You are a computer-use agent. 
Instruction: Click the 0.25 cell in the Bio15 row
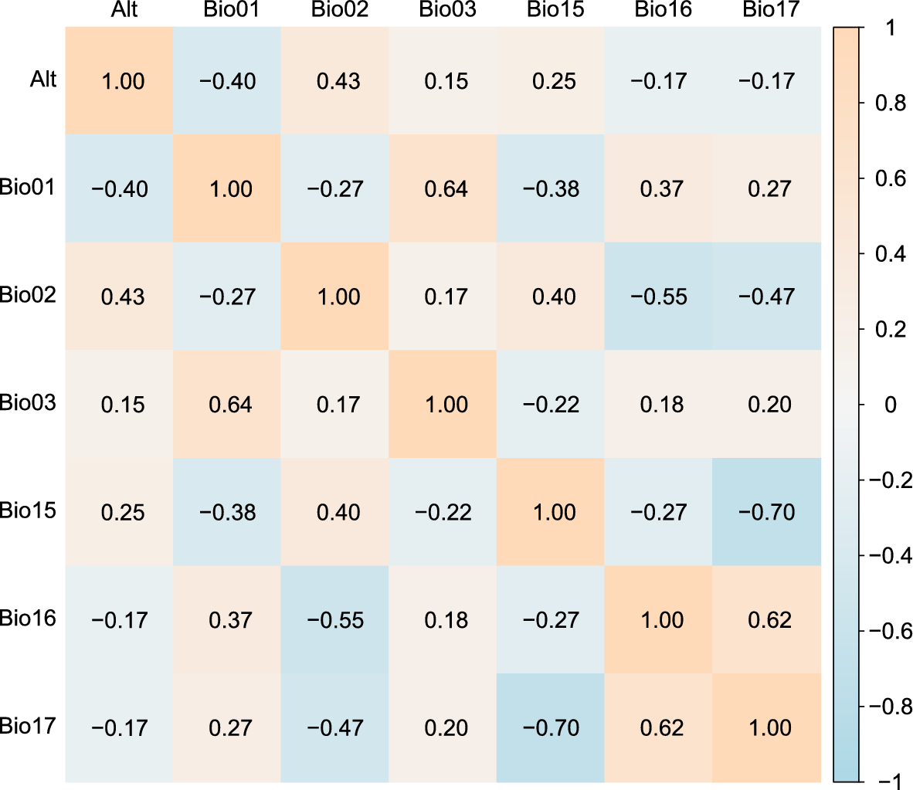point(123,512)
